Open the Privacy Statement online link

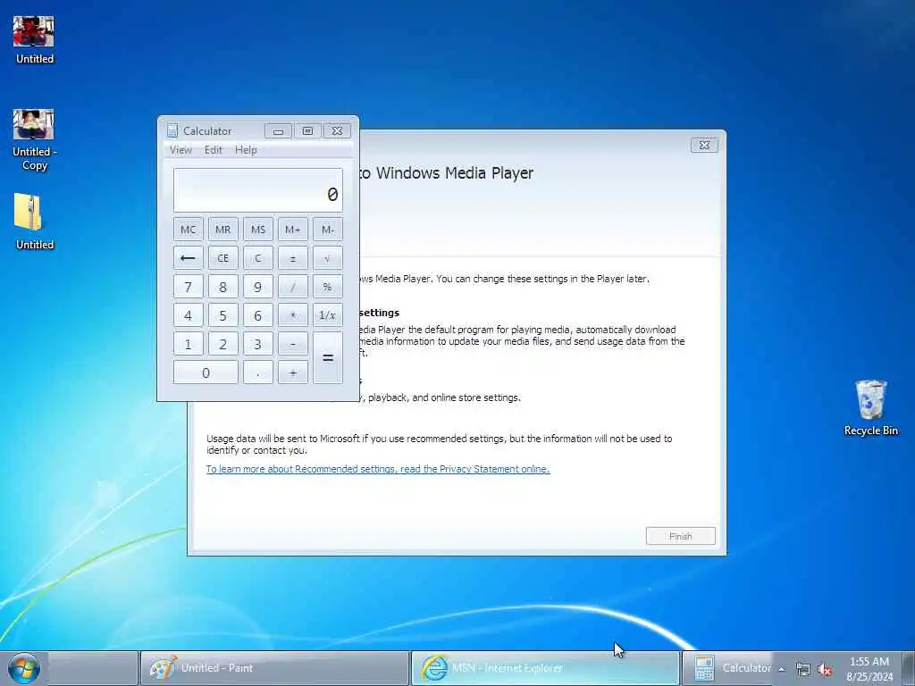pyautogui.click(x=378, y=469)
